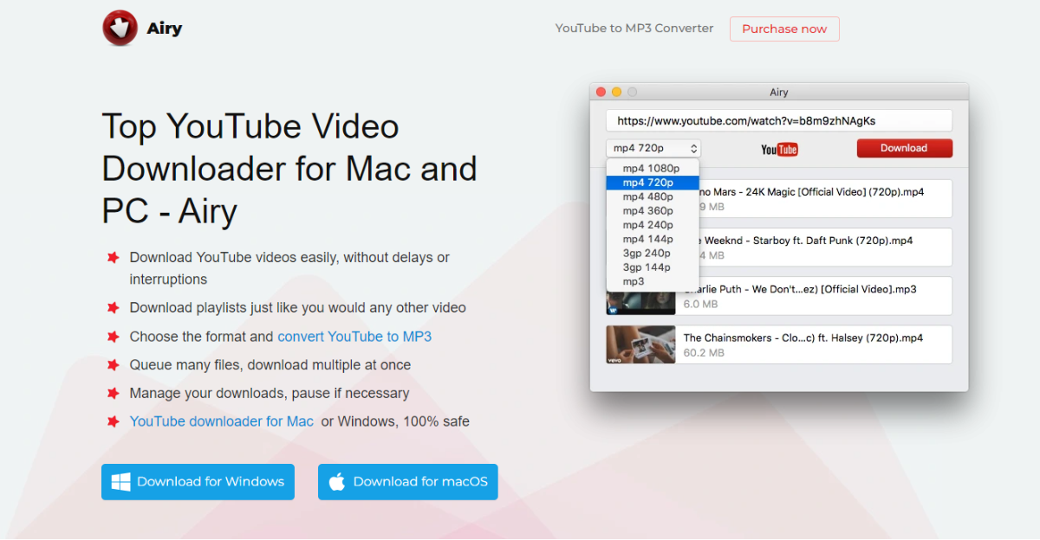Click the star bullet beside YouTube downloader for Mac
1040x540 pixels.
coord(113,422)
